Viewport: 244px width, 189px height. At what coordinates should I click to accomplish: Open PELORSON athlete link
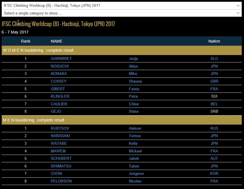pyautogui.click(x=61, y=181)
